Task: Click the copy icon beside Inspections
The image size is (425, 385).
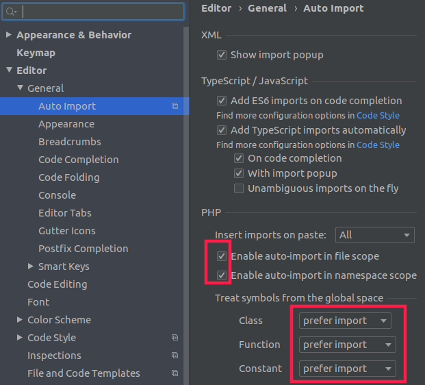Action: tap(175, 356)
